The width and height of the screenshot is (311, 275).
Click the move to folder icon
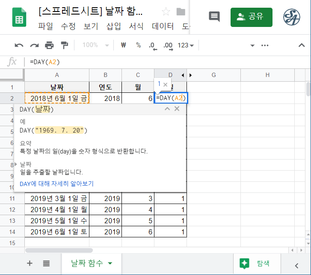[181, 12]
